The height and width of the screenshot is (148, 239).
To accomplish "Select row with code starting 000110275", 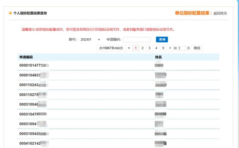I will coord(118,95).
